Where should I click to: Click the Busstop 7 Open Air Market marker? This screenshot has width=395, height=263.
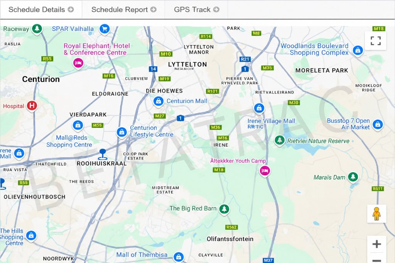point(378,124)
